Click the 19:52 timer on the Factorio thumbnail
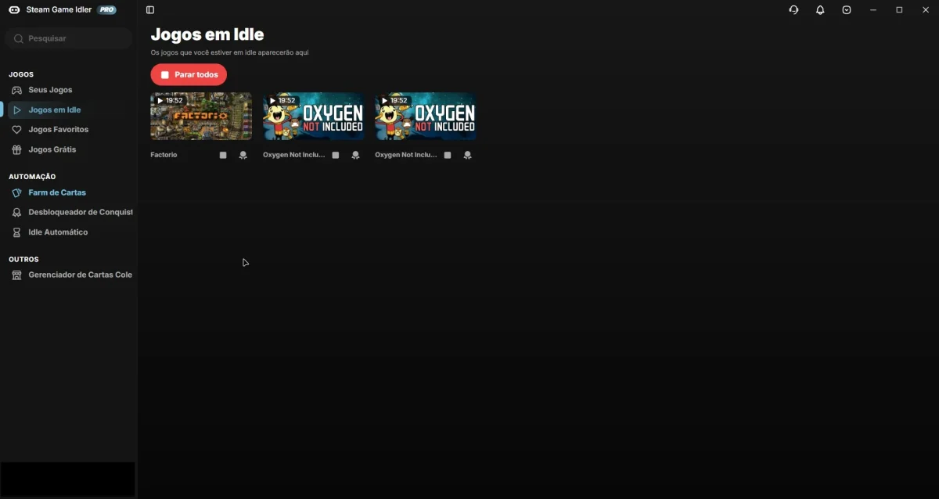This screenshot has width=939, height=499. click(170, 101)
